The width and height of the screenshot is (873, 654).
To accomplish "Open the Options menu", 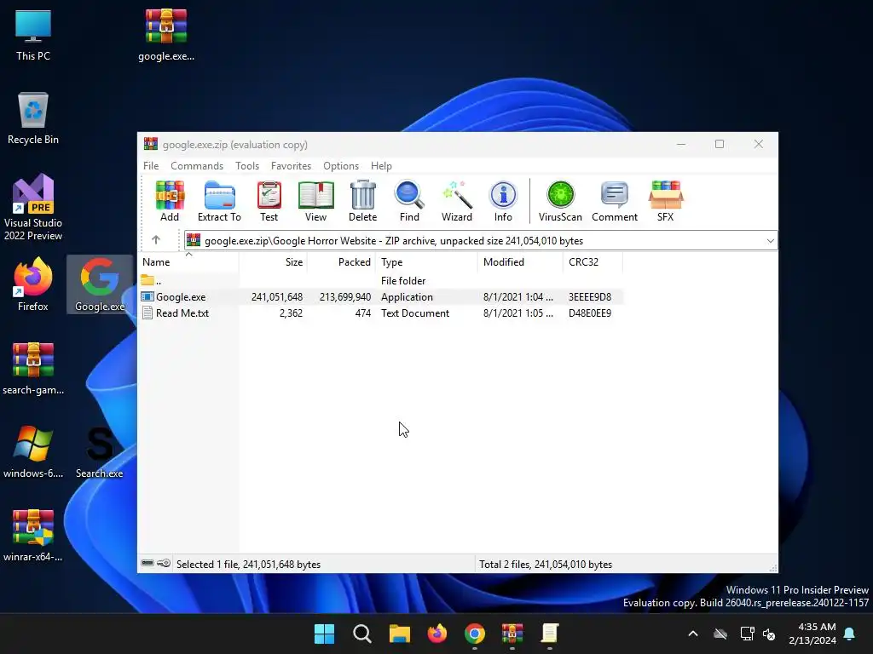I will click(x=341, y=166).
